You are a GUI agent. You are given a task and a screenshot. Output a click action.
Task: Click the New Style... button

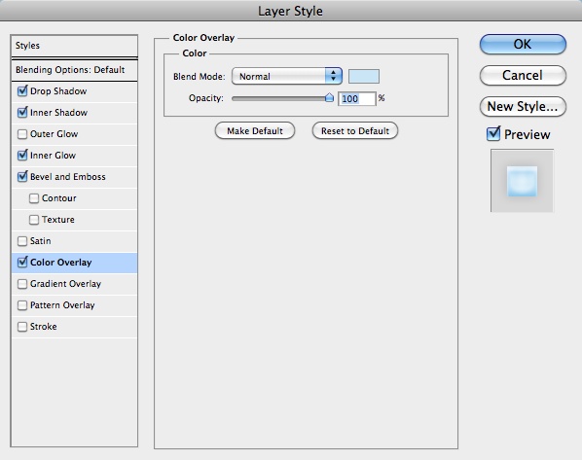523,106
